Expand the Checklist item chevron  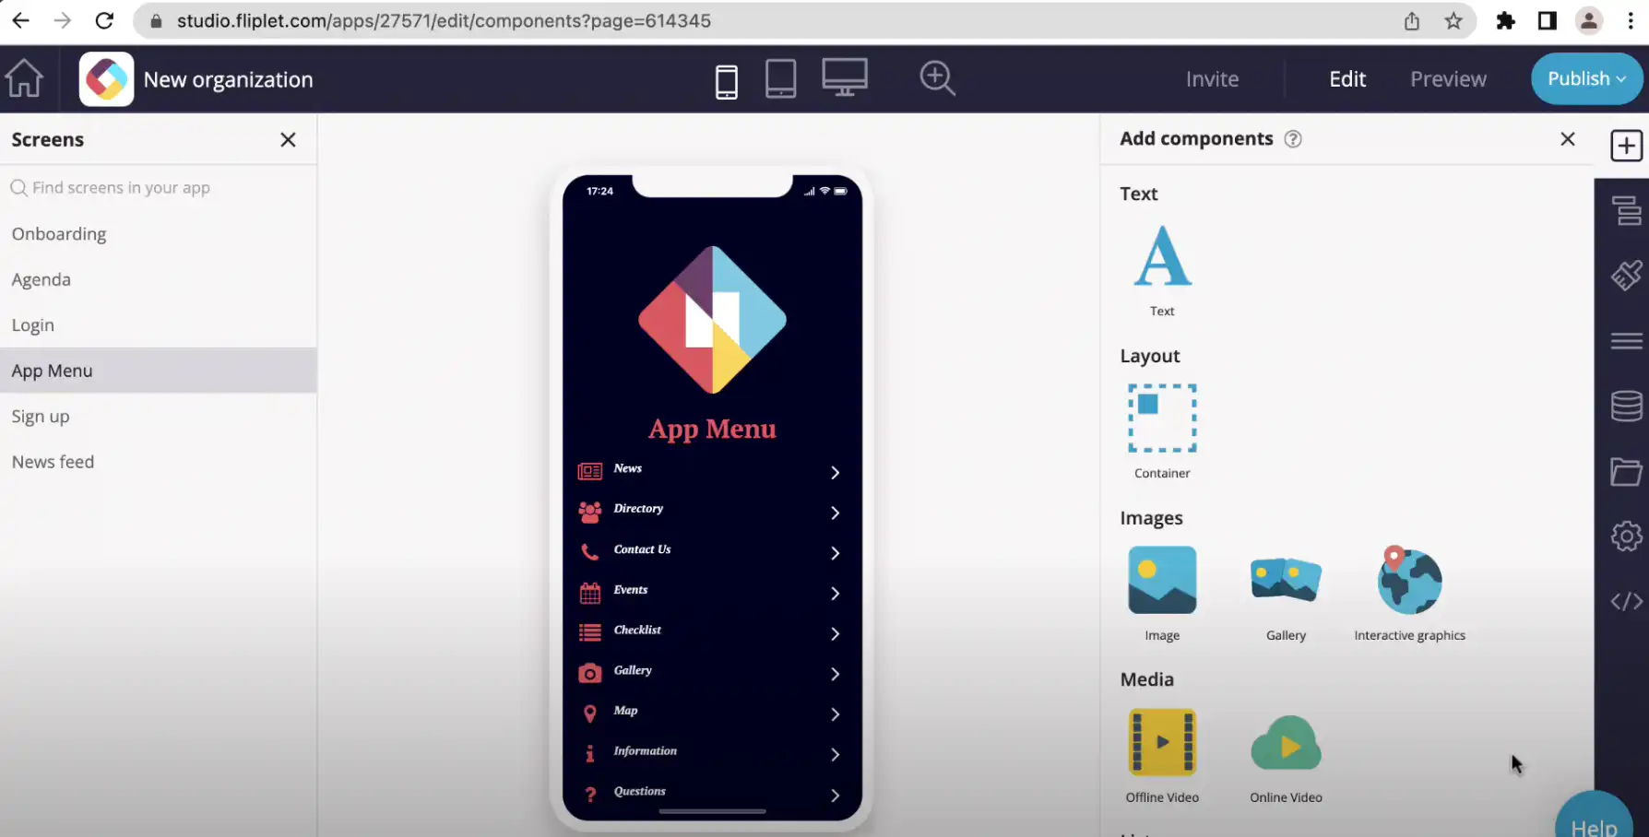(835, 634)
